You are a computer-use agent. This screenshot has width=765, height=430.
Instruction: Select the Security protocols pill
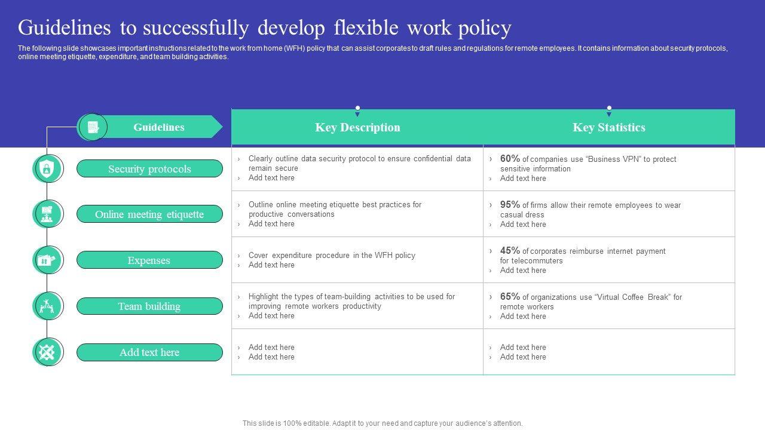[149, 169]
